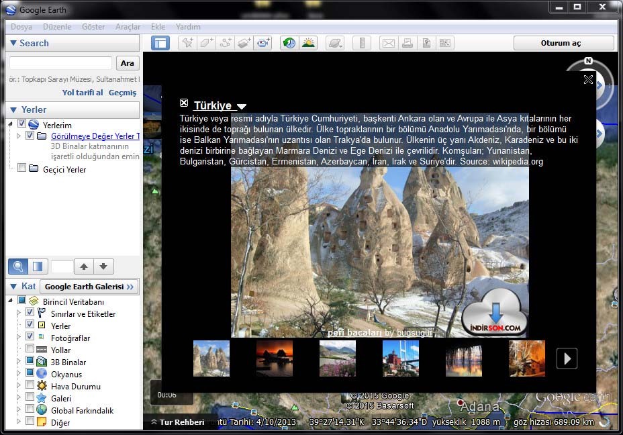
Task: Click in the search input field
Action: [x=60, y=63]
